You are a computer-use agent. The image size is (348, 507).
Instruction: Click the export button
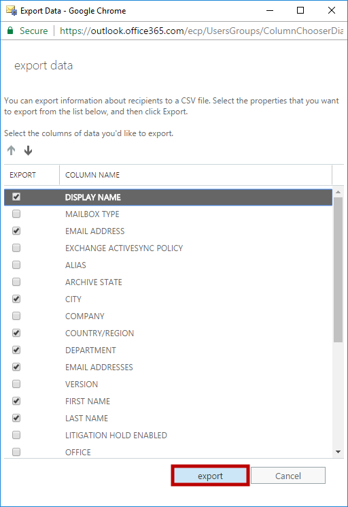tap(210, 476)
